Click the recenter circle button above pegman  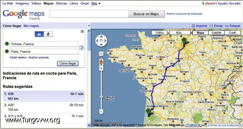pyautogui.click(x=101, y=54)
